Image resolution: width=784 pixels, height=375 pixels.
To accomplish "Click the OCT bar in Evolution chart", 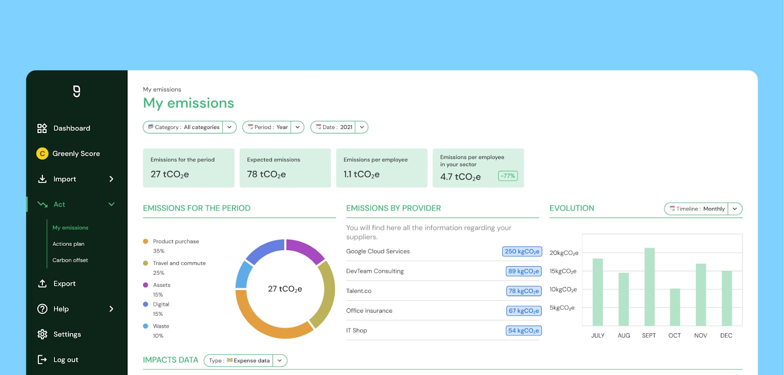I will click(675, 307).
